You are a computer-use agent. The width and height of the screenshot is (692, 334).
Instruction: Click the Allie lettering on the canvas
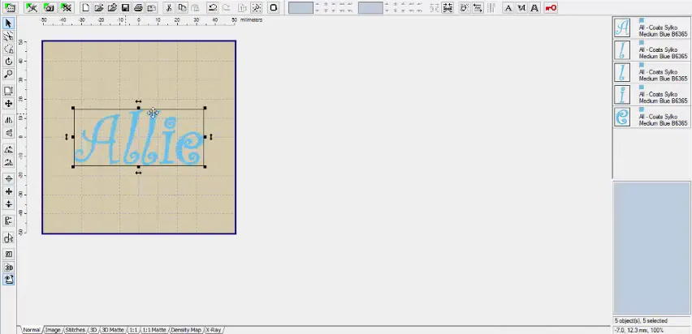(x=139, y=138)
